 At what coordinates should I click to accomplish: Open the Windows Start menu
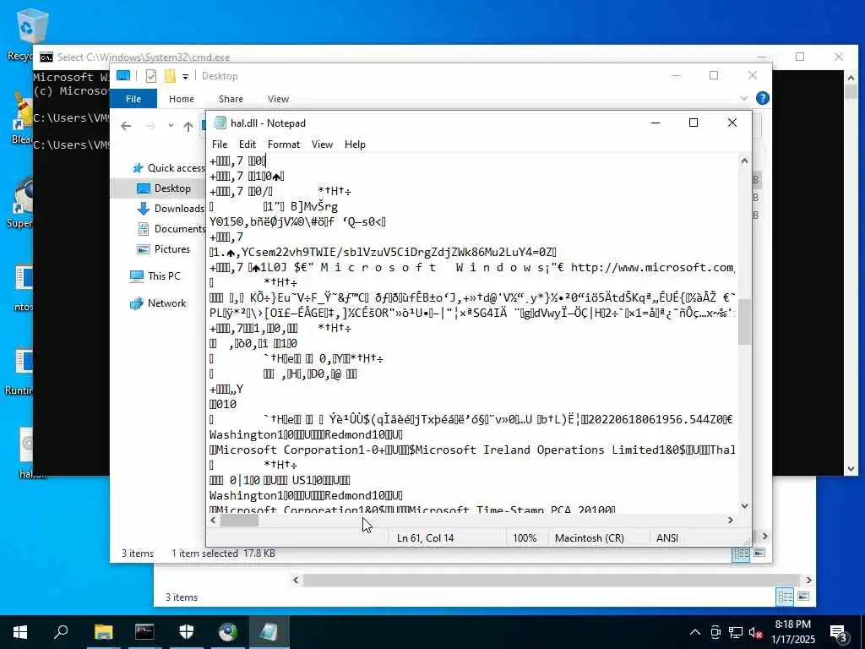point(20,632)
